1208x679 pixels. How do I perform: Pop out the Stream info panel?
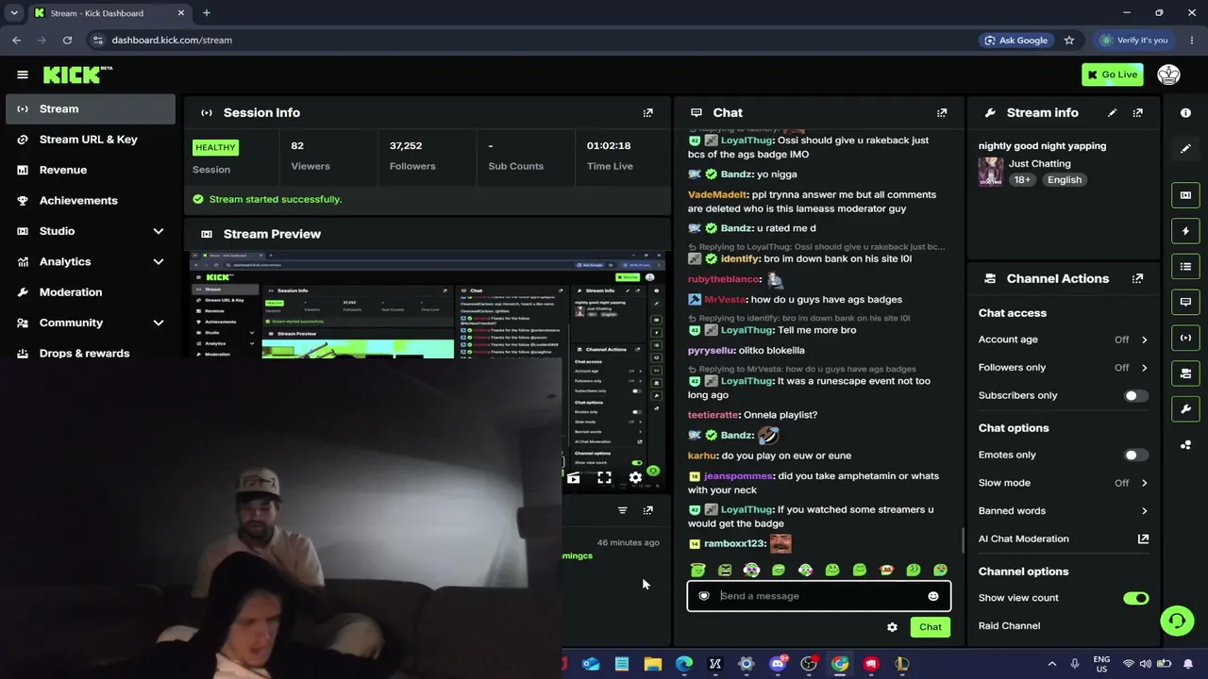coord(1138,112)
